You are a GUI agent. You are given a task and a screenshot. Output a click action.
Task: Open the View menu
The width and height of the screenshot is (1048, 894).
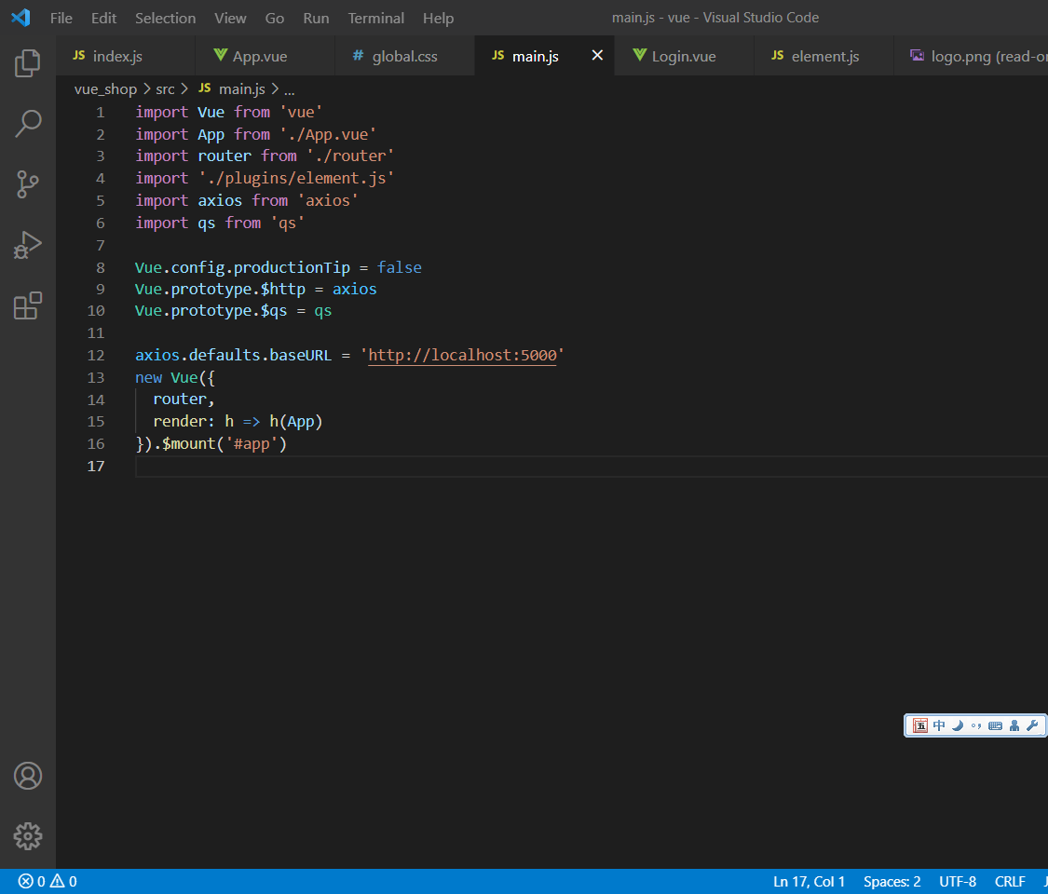tap(231, 18)
